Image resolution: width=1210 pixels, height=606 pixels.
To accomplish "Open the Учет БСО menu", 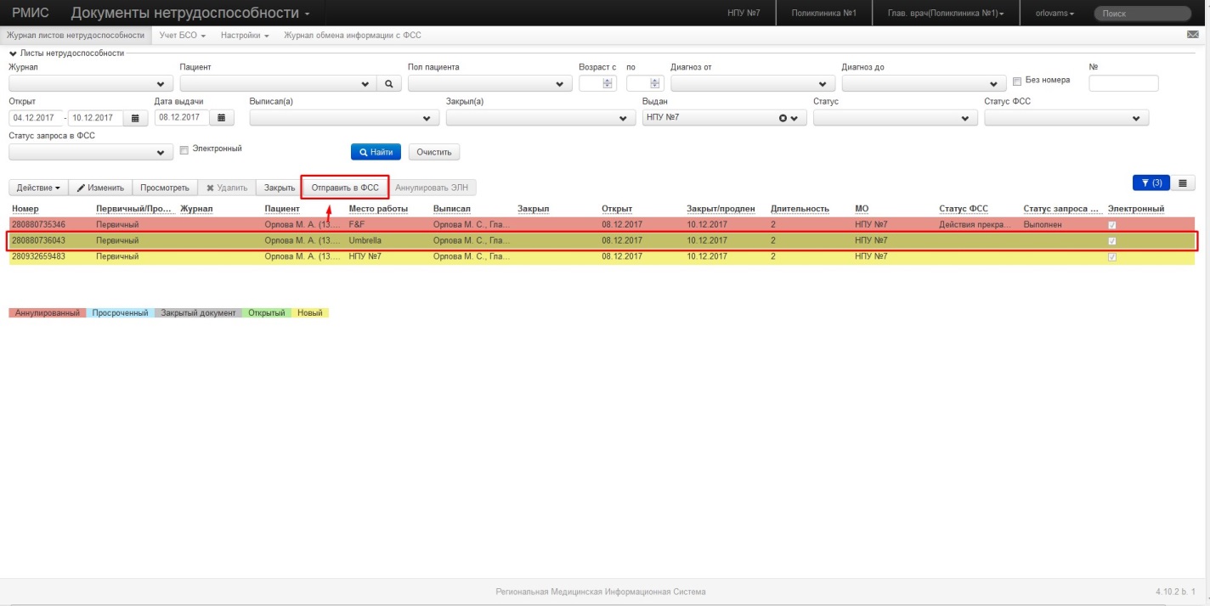I will point(183,36).
